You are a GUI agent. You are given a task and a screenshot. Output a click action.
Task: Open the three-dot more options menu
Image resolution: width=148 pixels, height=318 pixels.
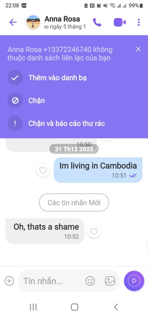139,22
